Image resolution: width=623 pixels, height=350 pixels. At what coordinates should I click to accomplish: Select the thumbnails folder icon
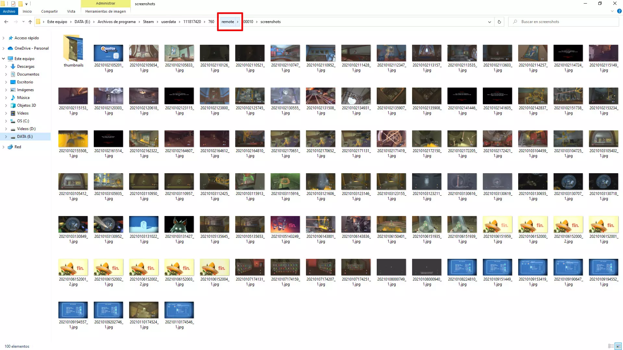[x=74, y=48]
